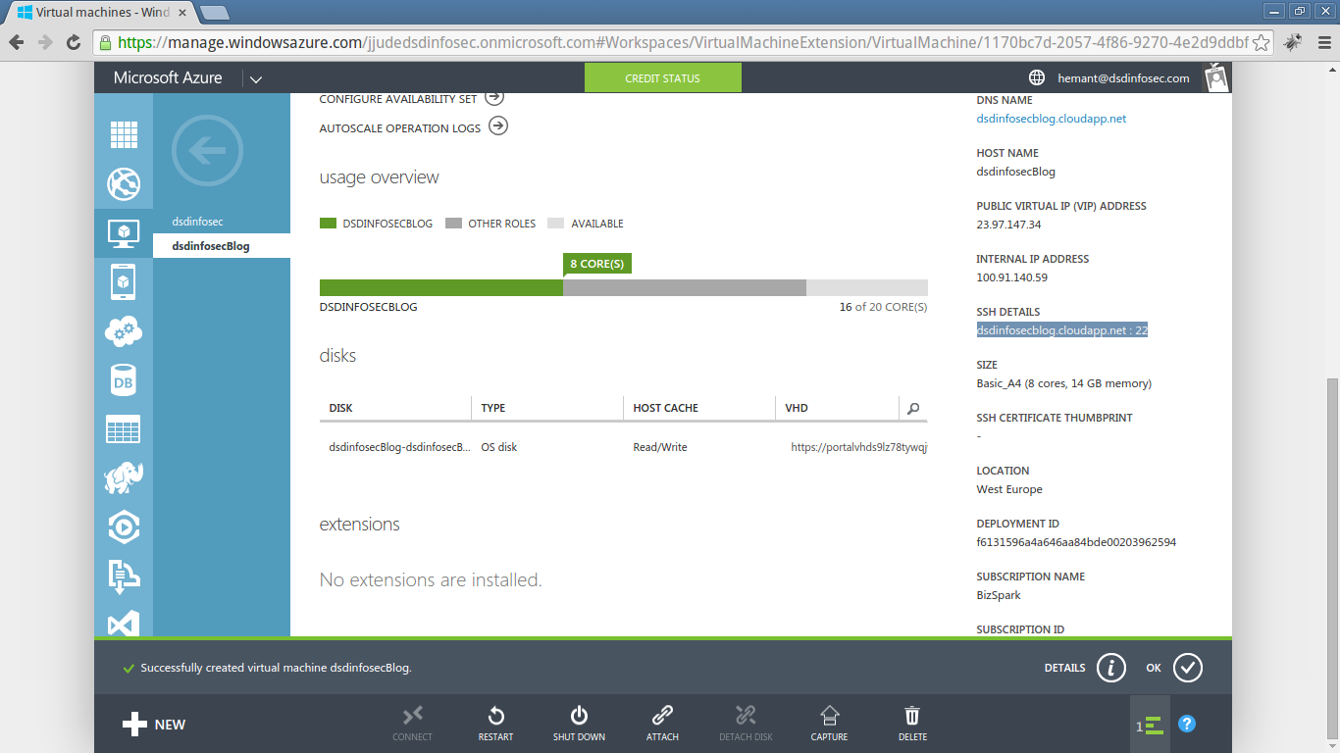
Task: Click Detach Disk in command bar
Action: 746,724
